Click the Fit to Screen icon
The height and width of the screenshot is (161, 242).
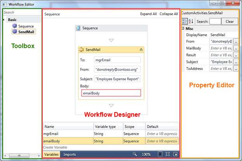click(167, 154)
